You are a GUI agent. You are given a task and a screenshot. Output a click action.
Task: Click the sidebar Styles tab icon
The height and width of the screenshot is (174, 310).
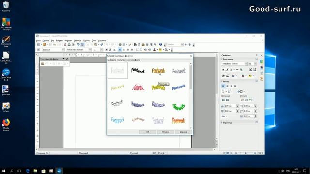pyautogui.click(x=262, y=68)
